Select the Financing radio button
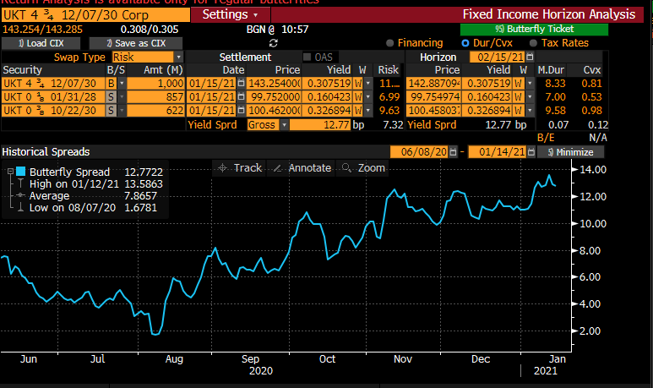 (389, 43)
